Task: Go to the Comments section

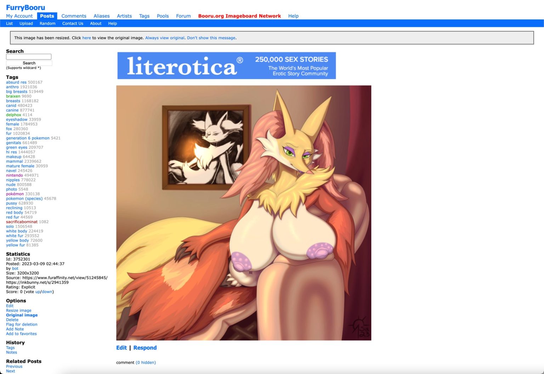Action: pyautogui.click(x=74, y=16)
